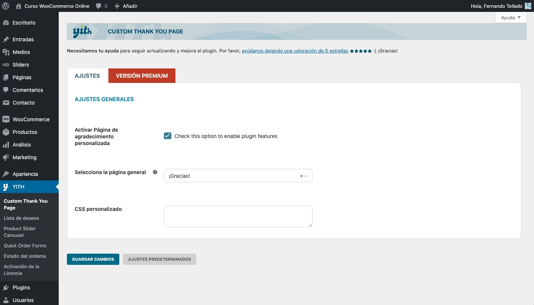
Task: Click the help question mark icon
Action: (155, 172)
